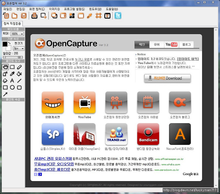Open the 프로그램 설정(S) menu

click(75, 9)
